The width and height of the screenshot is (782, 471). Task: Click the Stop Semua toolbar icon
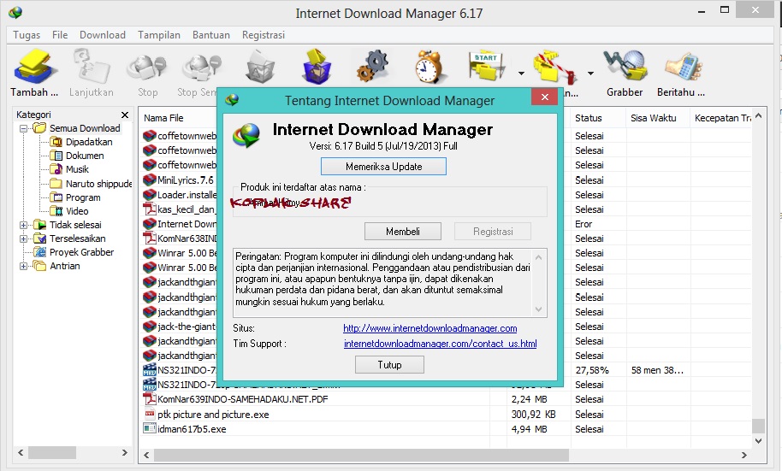[x=201, y=68]
